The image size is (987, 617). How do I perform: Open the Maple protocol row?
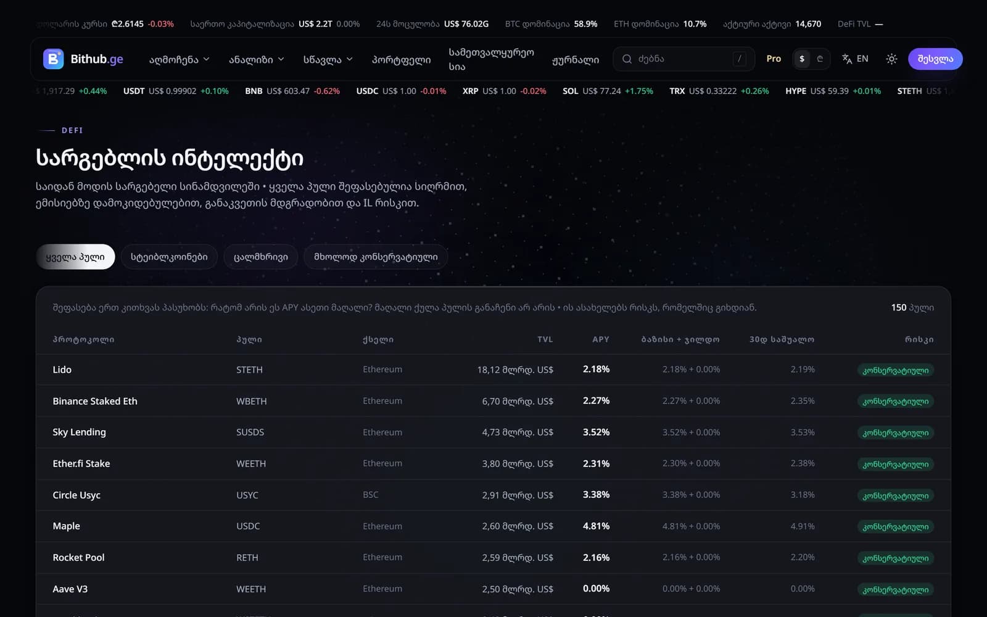pos(493,526)
